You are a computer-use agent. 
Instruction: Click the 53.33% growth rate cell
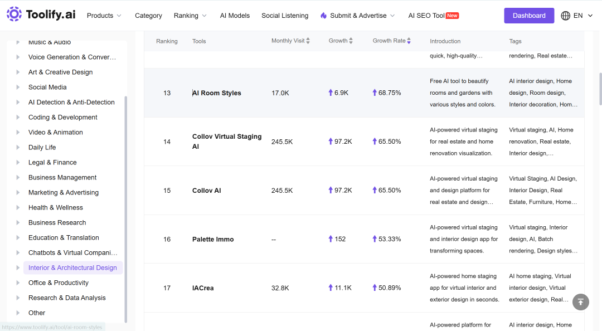[389, 239]
